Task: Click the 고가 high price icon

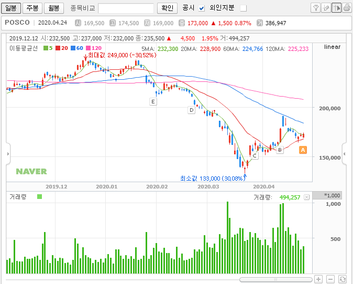Action: click(x=112, y=23)
